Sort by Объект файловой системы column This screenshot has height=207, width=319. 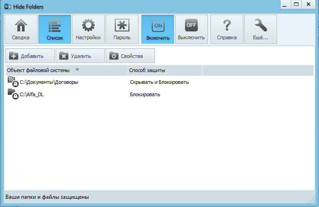[x=67, y=70]
